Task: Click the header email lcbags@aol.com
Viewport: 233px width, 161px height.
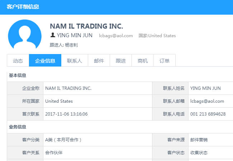Action: 116,36
